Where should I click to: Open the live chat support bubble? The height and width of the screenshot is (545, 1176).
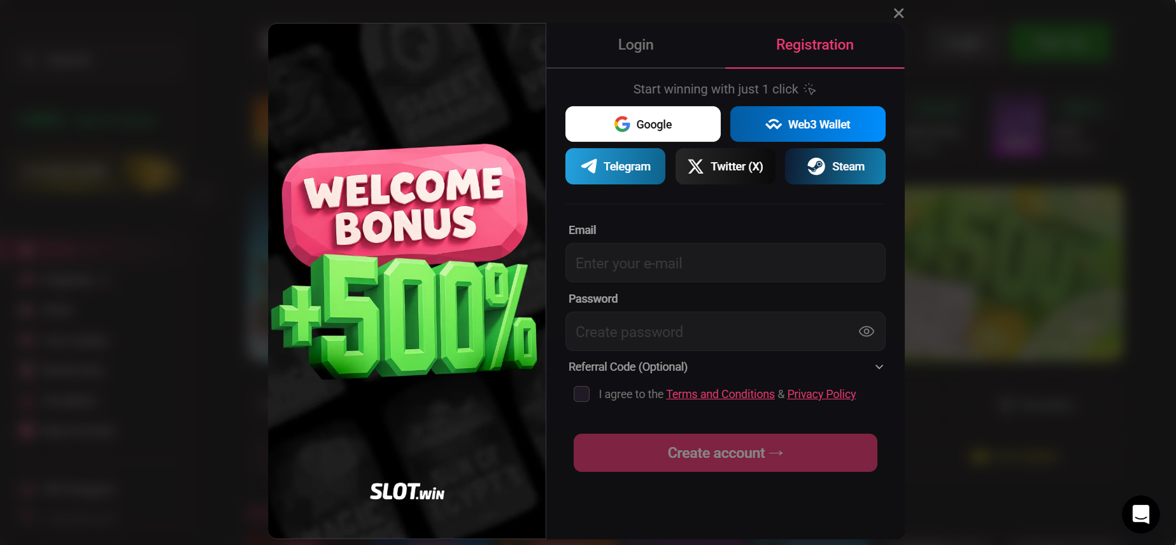[x=1140, y=514]
